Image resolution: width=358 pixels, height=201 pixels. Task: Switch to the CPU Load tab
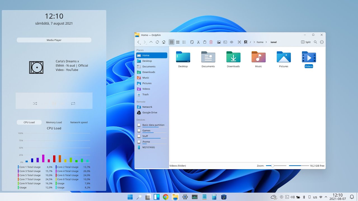click(29, 122)
